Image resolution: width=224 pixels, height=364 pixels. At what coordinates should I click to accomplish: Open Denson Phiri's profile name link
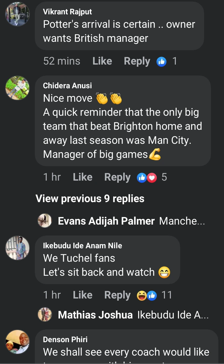click(x=65, y=339)
